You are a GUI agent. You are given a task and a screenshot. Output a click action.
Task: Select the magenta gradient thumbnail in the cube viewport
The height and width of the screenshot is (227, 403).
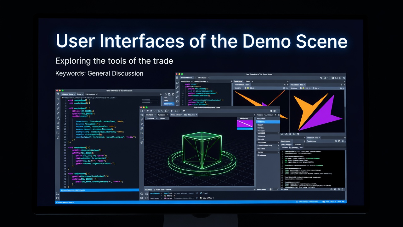(245, 124)
